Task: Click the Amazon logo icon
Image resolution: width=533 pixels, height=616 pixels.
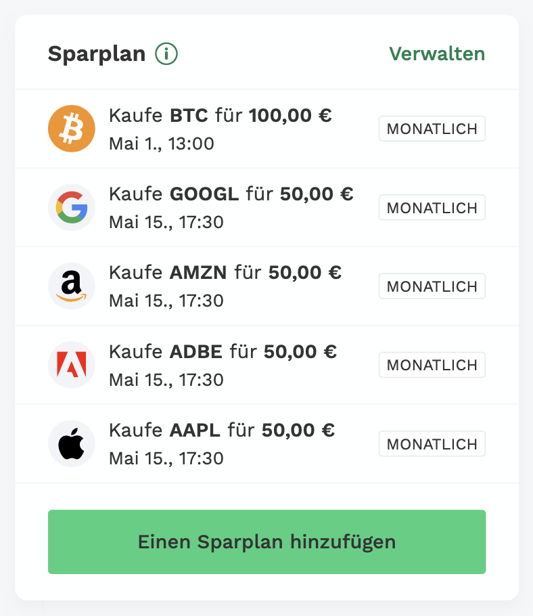Action: pos(72,286)
